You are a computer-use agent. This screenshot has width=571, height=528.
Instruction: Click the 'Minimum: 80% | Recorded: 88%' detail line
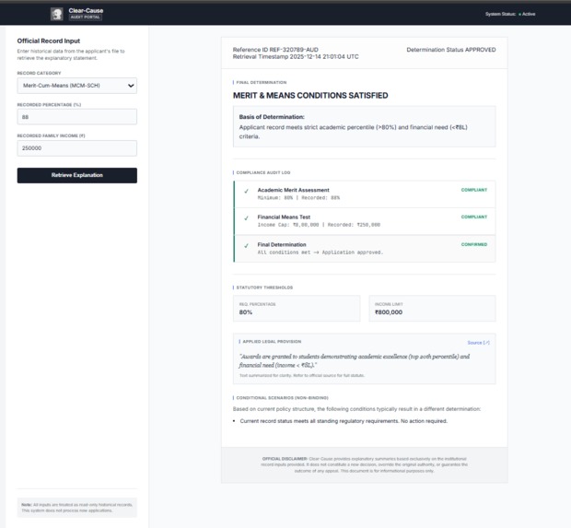click(298, 198)
